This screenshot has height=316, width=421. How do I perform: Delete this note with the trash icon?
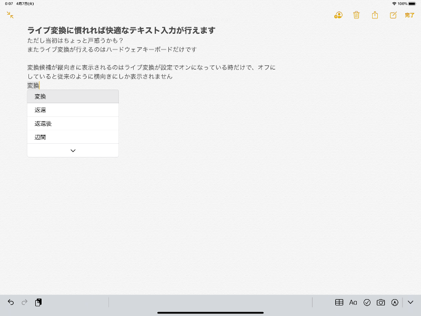[x=356, y=15]
